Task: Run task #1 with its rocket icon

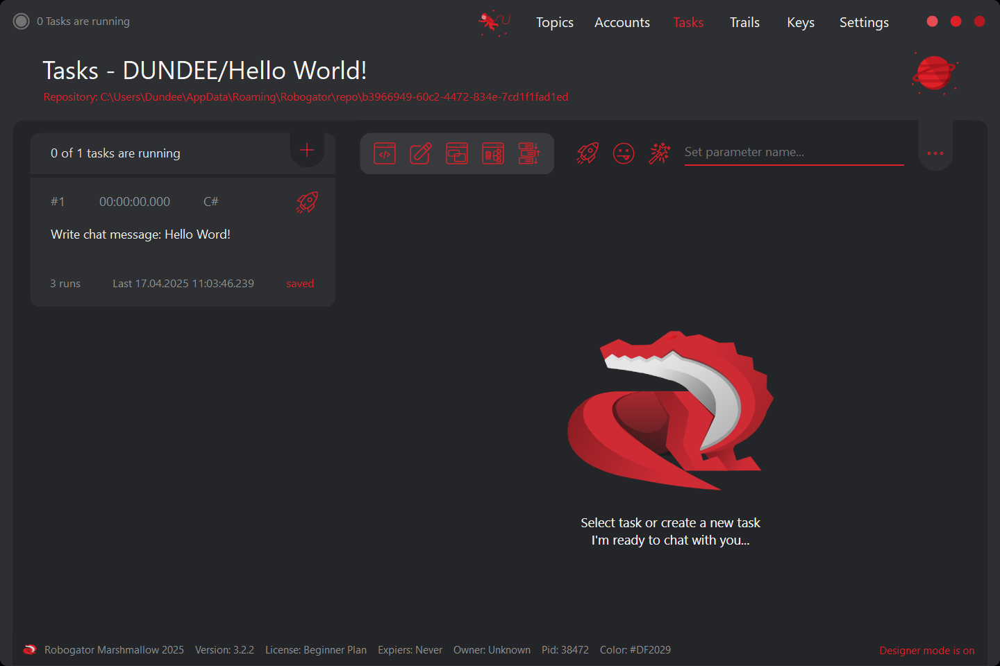Action: [x=307, y=202]
